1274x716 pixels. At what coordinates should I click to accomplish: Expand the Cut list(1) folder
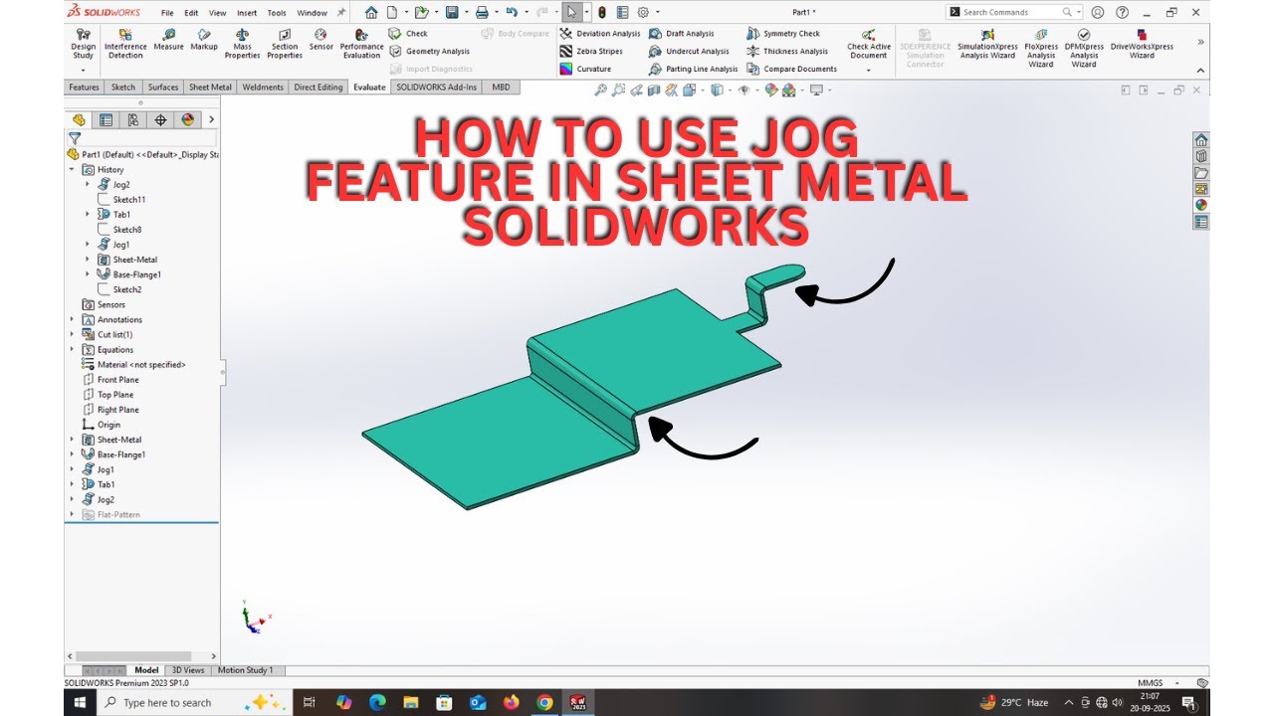click(72, 335)
